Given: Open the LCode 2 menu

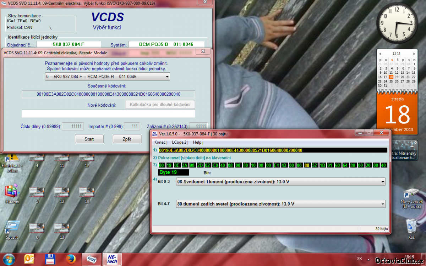Looking at the screenshot, I should click(180, 142).
